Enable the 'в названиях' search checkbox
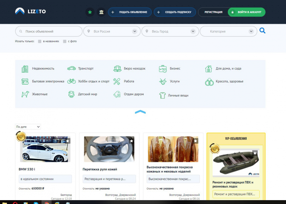 (40, 41)
